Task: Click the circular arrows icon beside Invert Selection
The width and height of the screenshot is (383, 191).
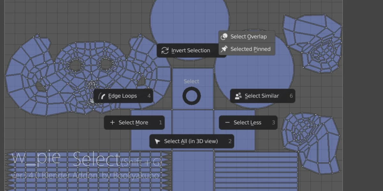Action: 165,50
